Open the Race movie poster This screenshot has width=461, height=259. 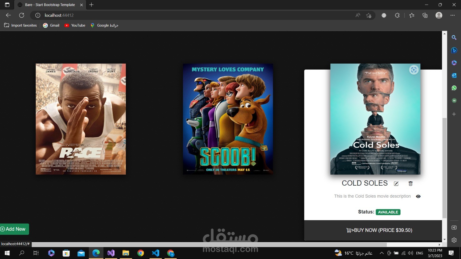tap(81, 119)
